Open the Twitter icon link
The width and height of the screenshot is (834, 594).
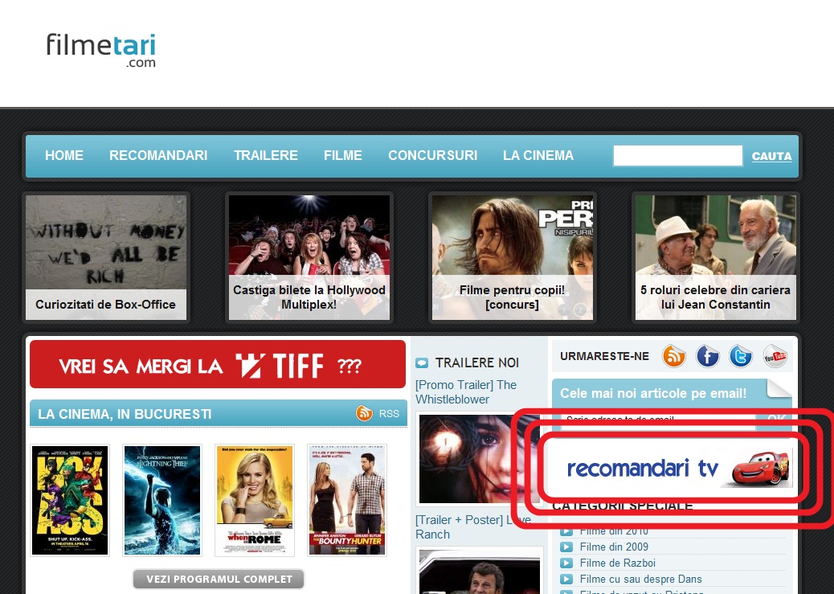click(x=740, y=355)
